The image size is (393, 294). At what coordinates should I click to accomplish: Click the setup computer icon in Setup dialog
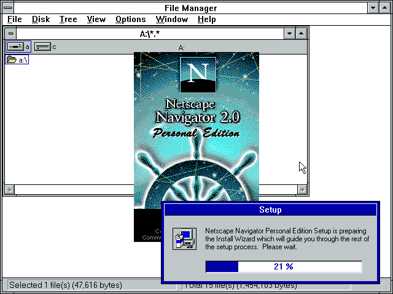pyautogui.click(x=184, y=239)
